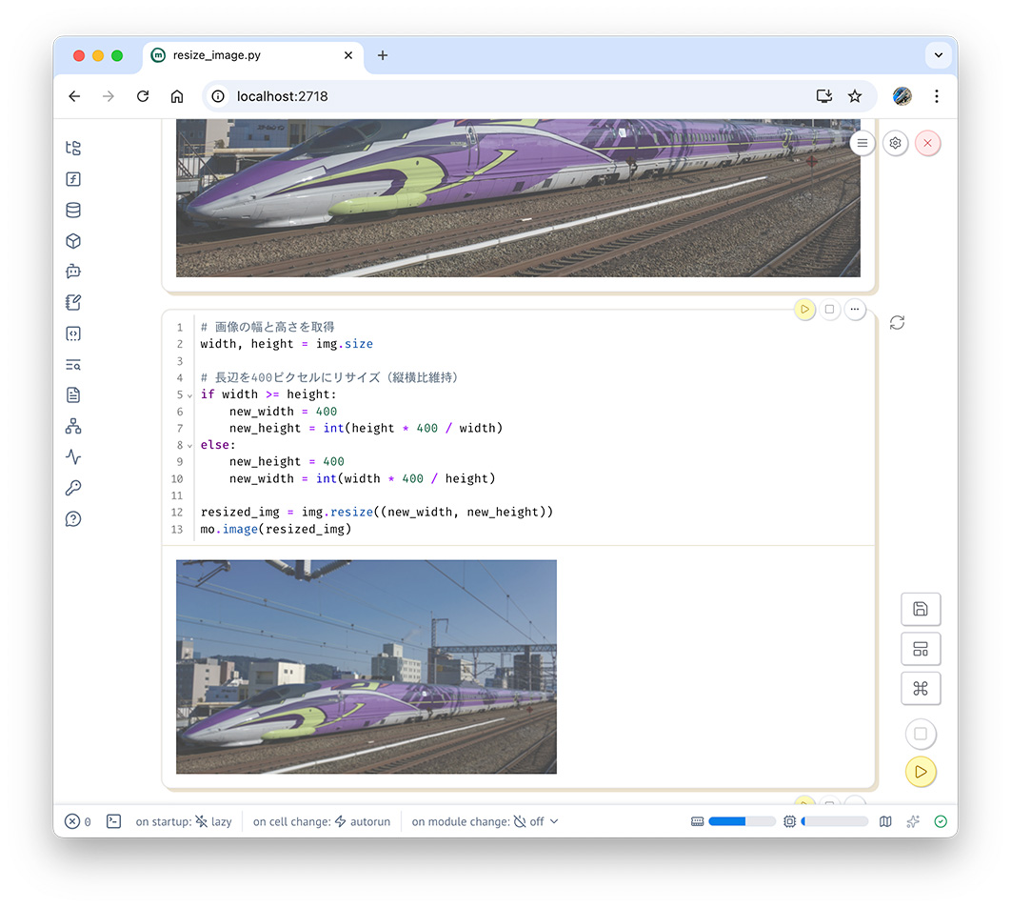This screenshot has width=1011, height=908.
Task: Run the resize cell with play button
Action: click(x=804, y=310)
